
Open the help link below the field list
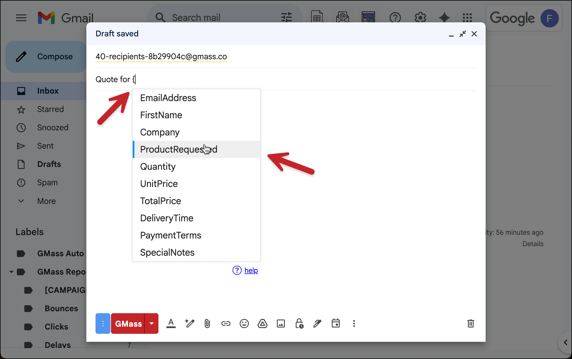(x=251, y=270)
